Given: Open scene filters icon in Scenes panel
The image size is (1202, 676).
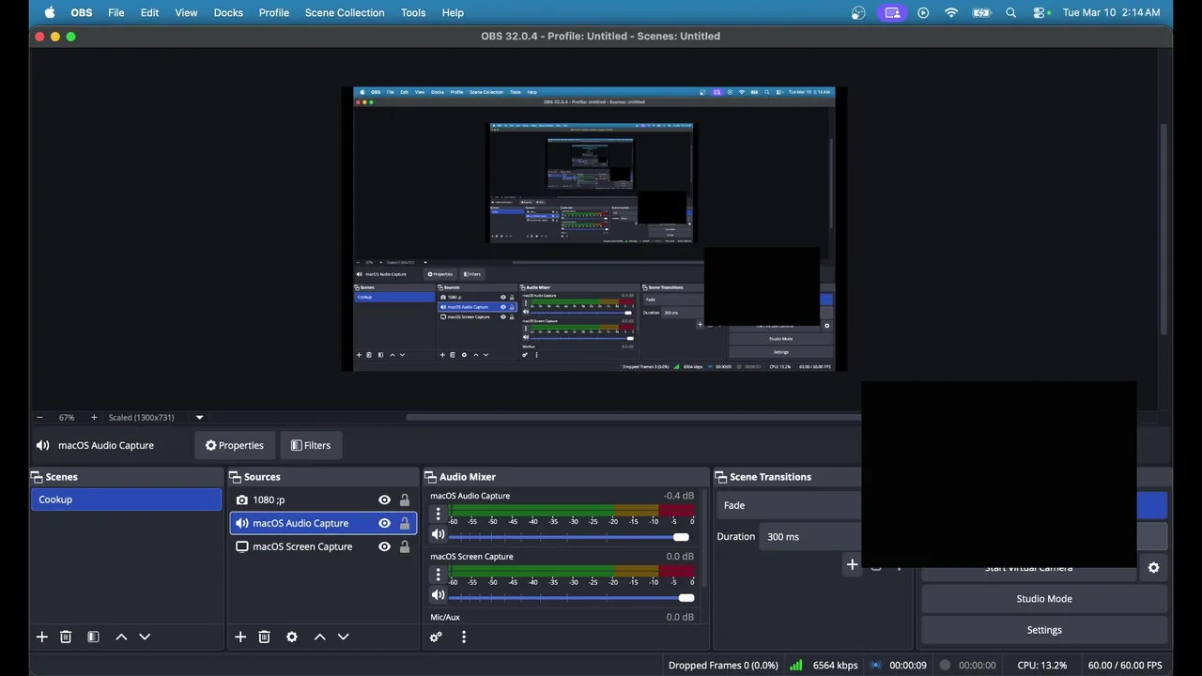Looking at the screenshot, I should tap(93, 637).
